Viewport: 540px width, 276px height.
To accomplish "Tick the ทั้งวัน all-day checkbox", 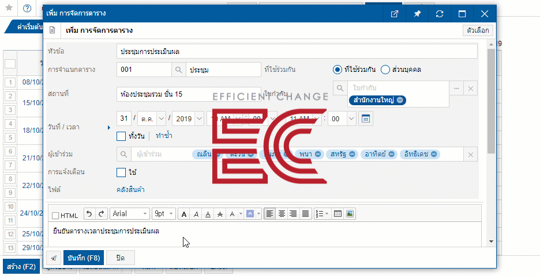I will point(121,136).
